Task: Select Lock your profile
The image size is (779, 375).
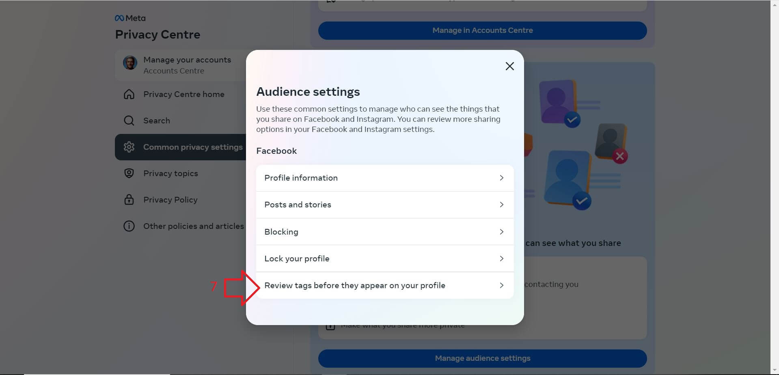Action: point(385,259)
